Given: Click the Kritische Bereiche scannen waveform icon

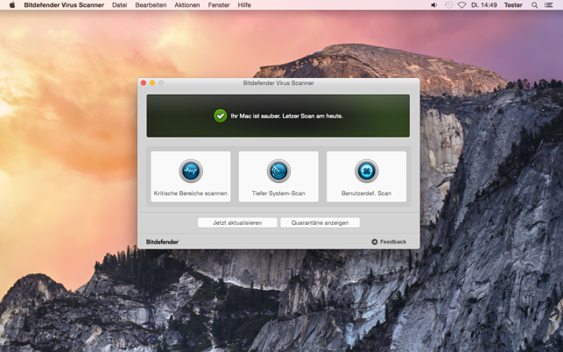Looking at the screenshot, I should (x=191, y=171).
